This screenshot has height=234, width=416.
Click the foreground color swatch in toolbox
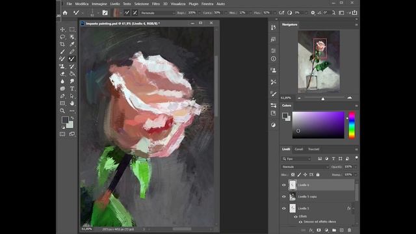pos(65,120)
